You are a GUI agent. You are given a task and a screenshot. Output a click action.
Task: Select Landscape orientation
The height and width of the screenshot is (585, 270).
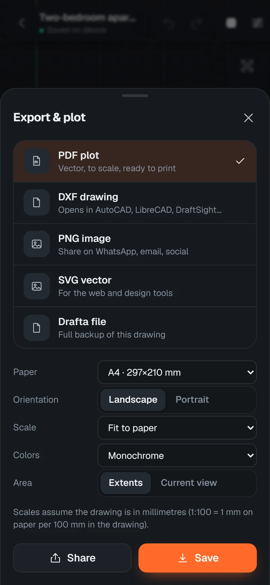pyautogui.click(x=133, y=400)
